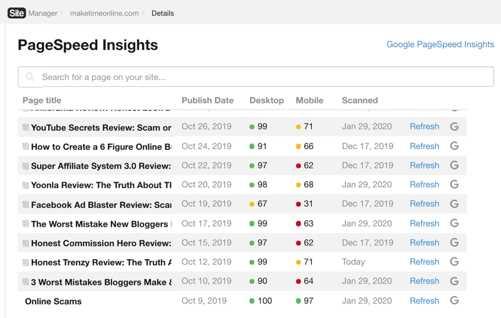Image resolution: width=501 pixels, height=318 pixels.
Task: Open Google icon for Super Affiliate System row
Action: coord(455,165)
